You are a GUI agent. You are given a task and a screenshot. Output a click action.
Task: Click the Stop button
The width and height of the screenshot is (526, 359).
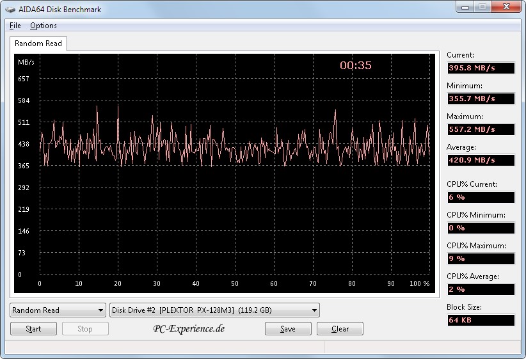tap(85, 329)
